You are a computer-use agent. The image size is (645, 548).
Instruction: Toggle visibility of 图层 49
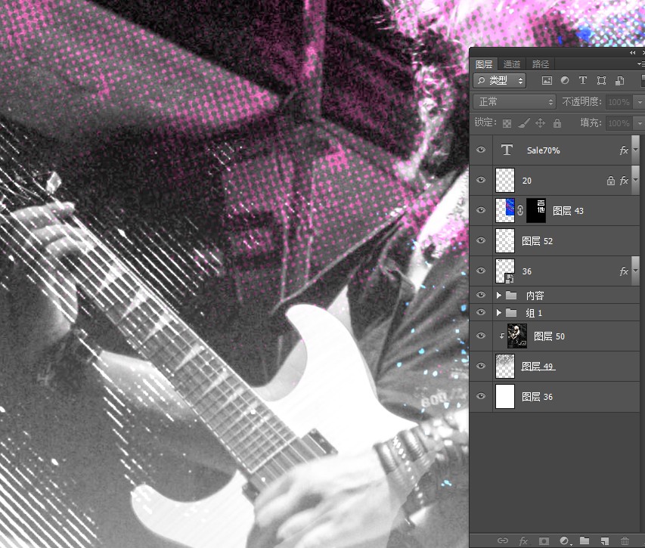(x=481, y=366)
